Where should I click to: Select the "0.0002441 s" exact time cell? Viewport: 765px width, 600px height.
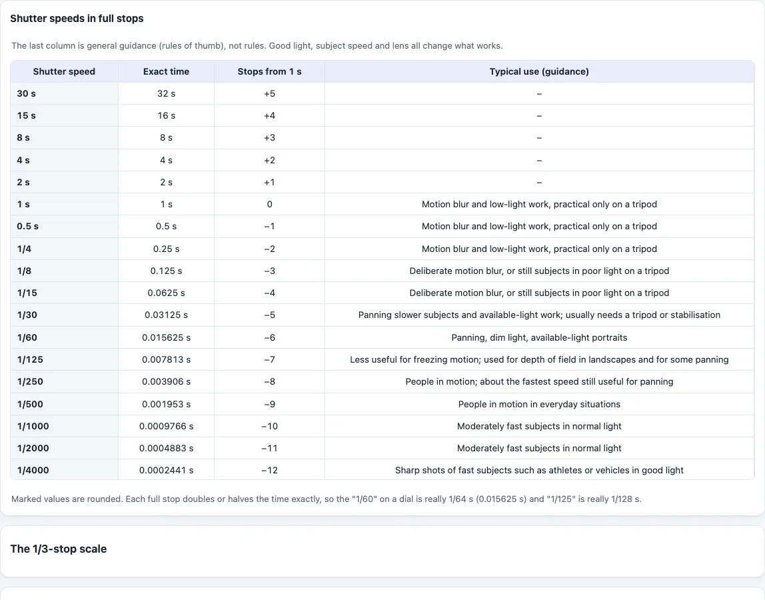[166, 469]
